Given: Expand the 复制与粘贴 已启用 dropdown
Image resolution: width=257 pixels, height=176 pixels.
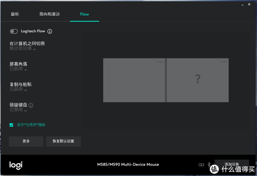Looking at the screenshot, I should tap(18, 89).
